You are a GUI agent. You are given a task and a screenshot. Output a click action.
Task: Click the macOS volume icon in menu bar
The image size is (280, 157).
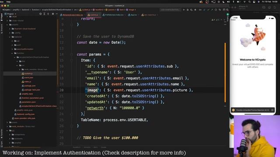click(228, 2)
